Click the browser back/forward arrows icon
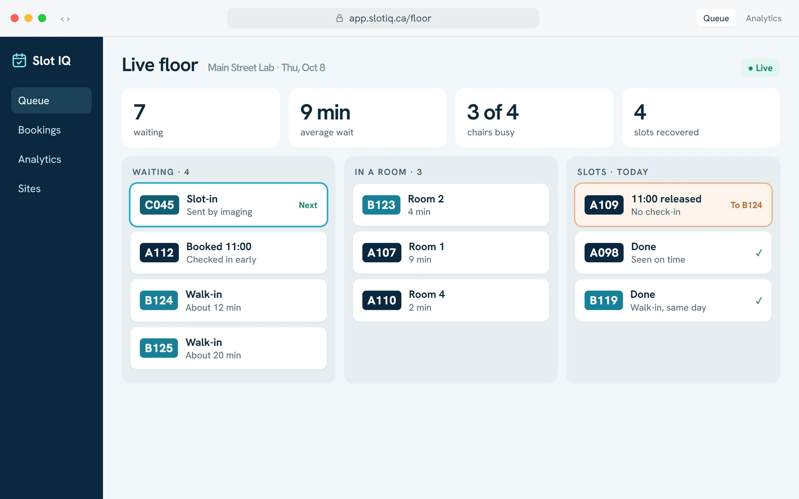The height and width of the screenshot is (499, 799). tap(65, 19)
